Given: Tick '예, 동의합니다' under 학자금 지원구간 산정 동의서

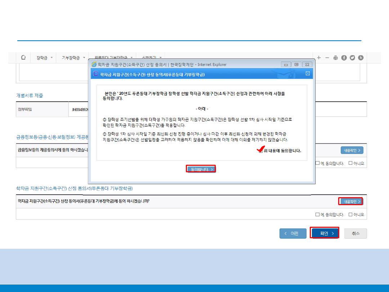Looking at the screenshot, I should click(x=317, y=214).
